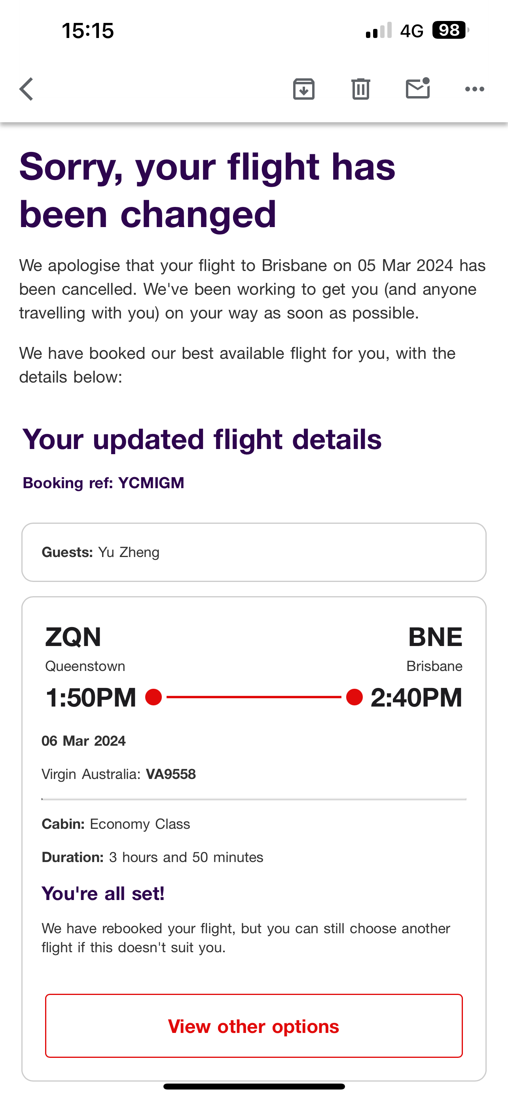Tap the red departure dot
508x1099 pixels.
point(154,697)
